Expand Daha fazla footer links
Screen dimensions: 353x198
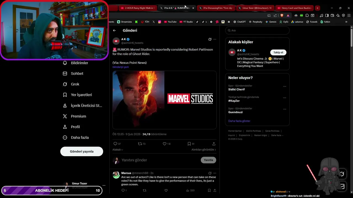click(277, 135)
